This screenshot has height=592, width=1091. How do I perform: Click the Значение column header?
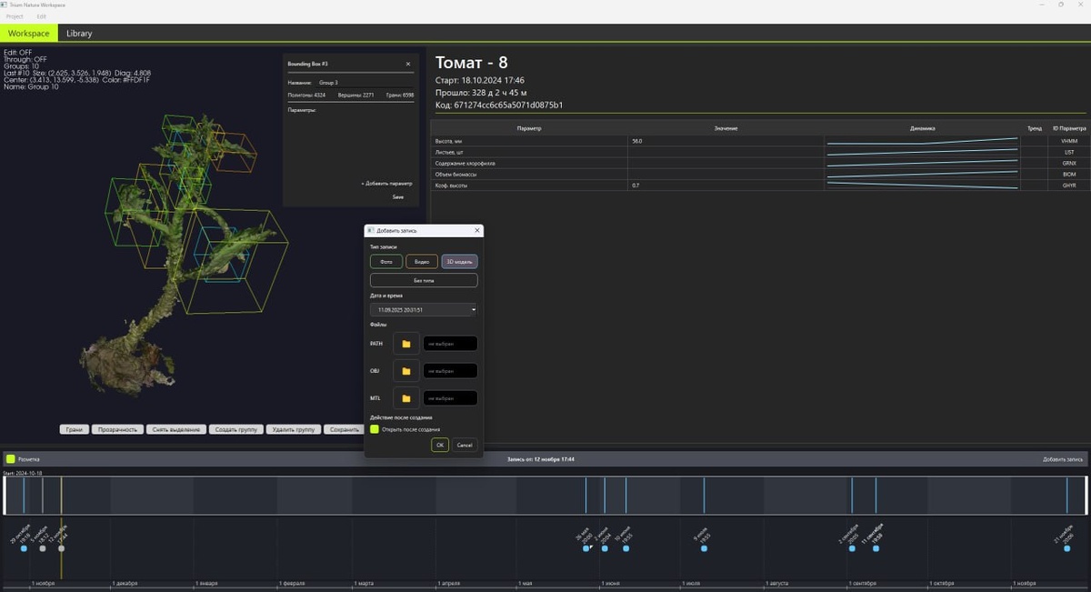click(726, 128)
